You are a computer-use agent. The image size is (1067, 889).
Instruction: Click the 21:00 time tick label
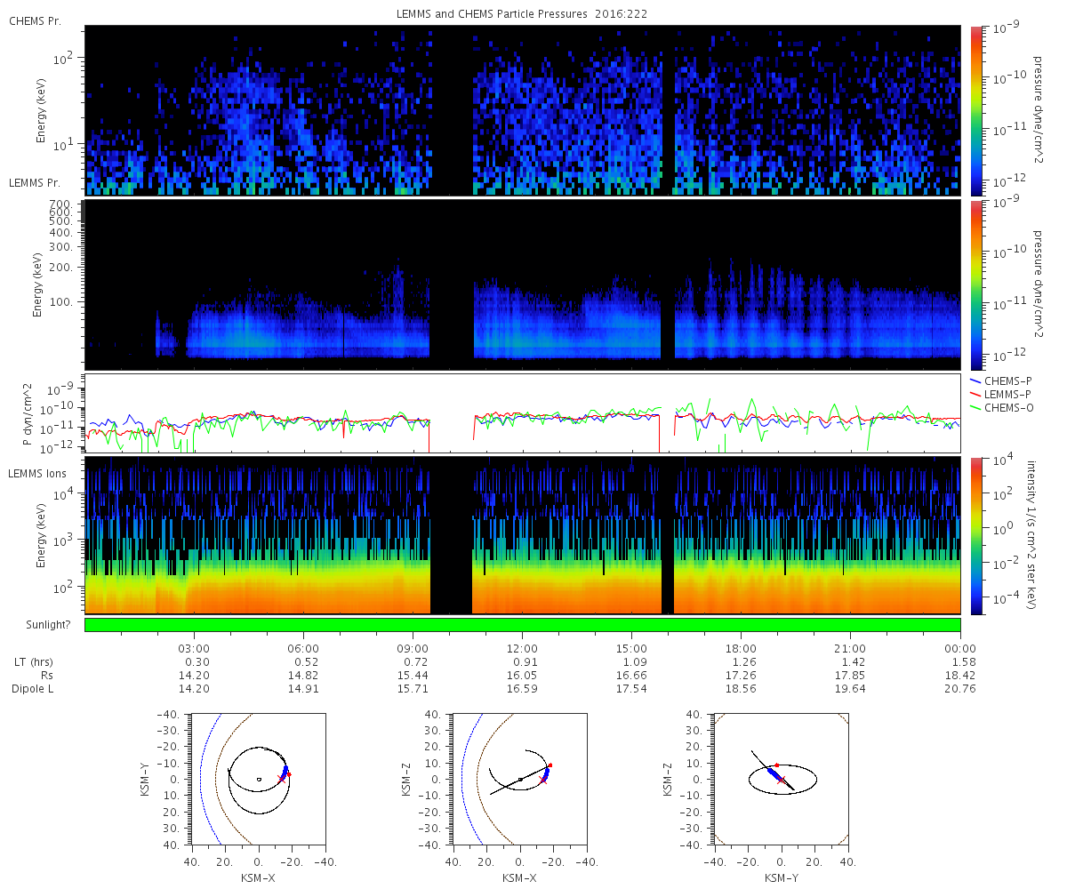(x=851, y=648)
